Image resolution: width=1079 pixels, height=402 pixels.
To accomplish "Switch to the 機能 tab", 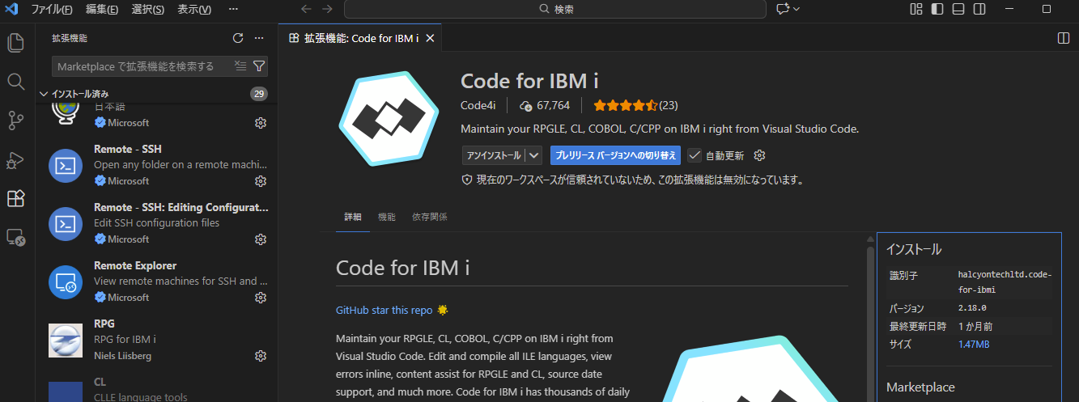I will (387, 217).
